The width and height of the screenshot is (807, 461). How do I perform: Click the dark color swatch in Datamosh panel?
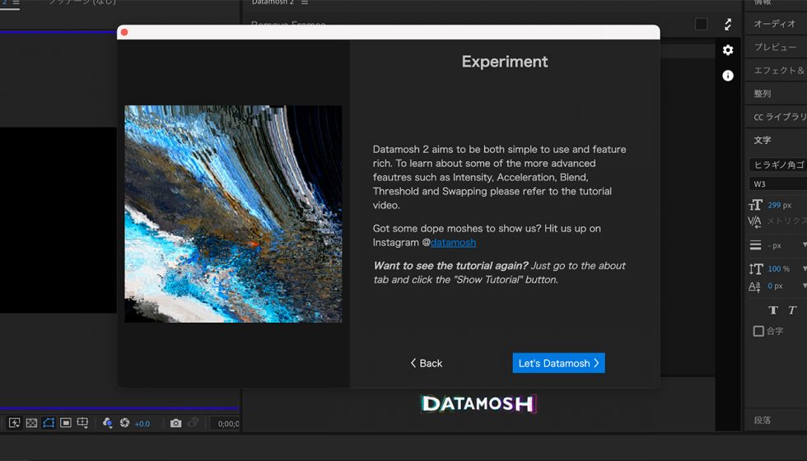[701, 24]
